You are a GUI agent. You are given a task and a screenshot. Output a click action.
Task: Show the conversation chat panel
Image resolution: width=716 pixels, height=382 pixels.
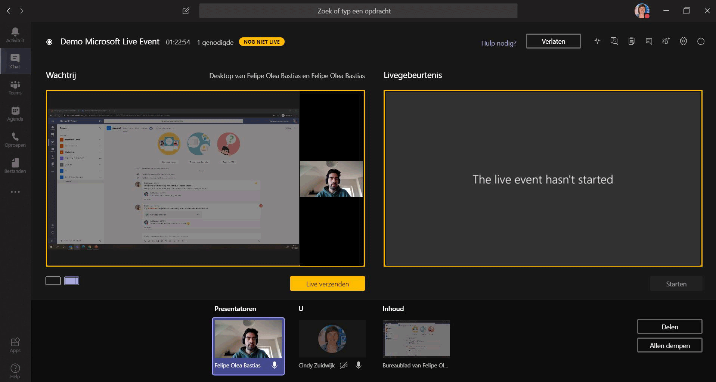tap(649, 41)
